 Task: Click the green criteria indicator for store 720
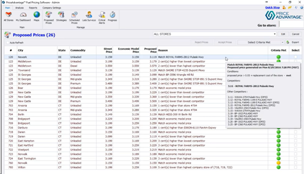tap(279, 141)
